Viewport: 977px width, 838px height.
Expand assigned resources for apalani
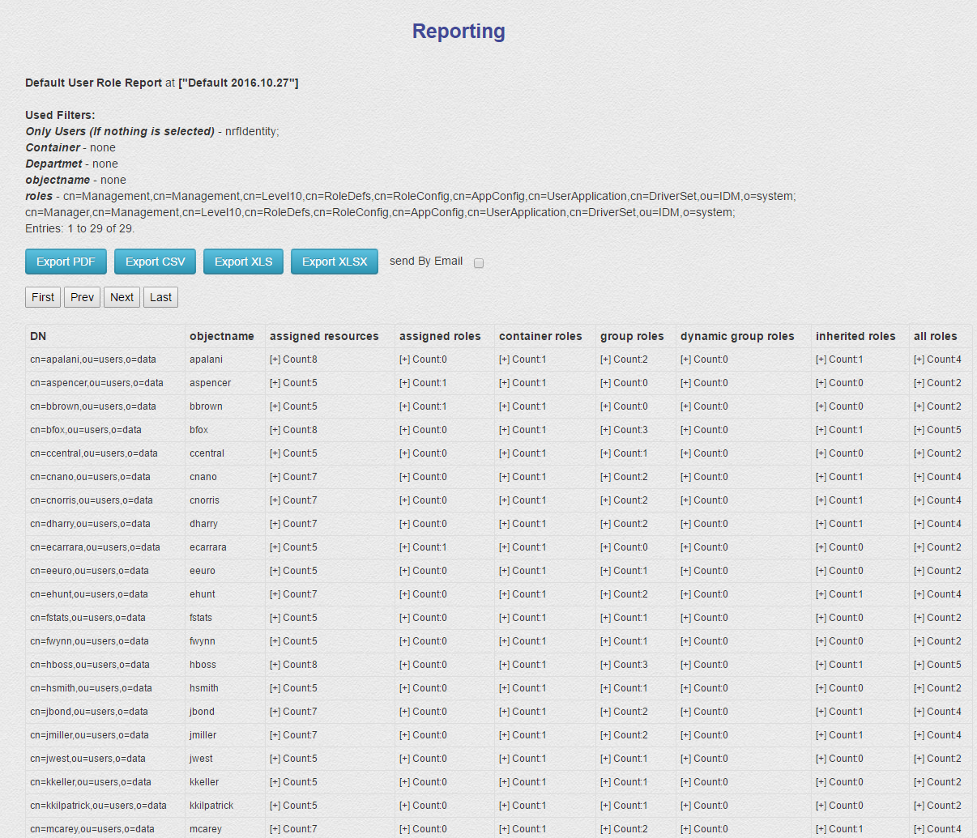pos(275,359)
